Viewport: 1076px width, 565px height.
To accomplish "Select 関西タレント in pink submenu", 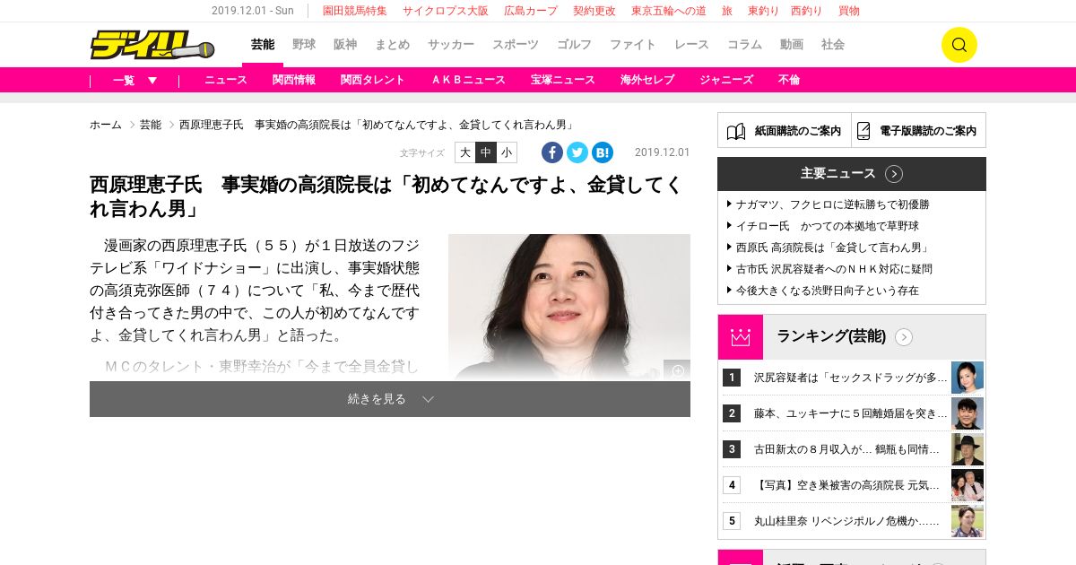I will click(373, 80).
